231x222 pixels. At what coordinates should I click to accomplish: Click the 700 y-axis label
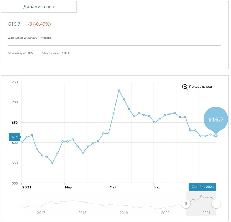click(x=15, y=102)
